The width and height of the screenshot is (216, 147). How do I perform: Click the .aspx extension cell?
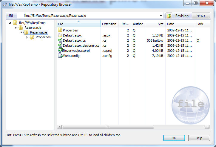pyautogui.click(x=106, y=35)
